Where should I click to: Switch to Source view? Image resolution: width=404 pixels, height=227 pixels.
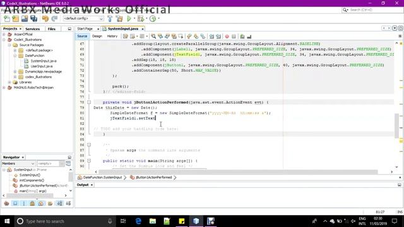(82, 37)
